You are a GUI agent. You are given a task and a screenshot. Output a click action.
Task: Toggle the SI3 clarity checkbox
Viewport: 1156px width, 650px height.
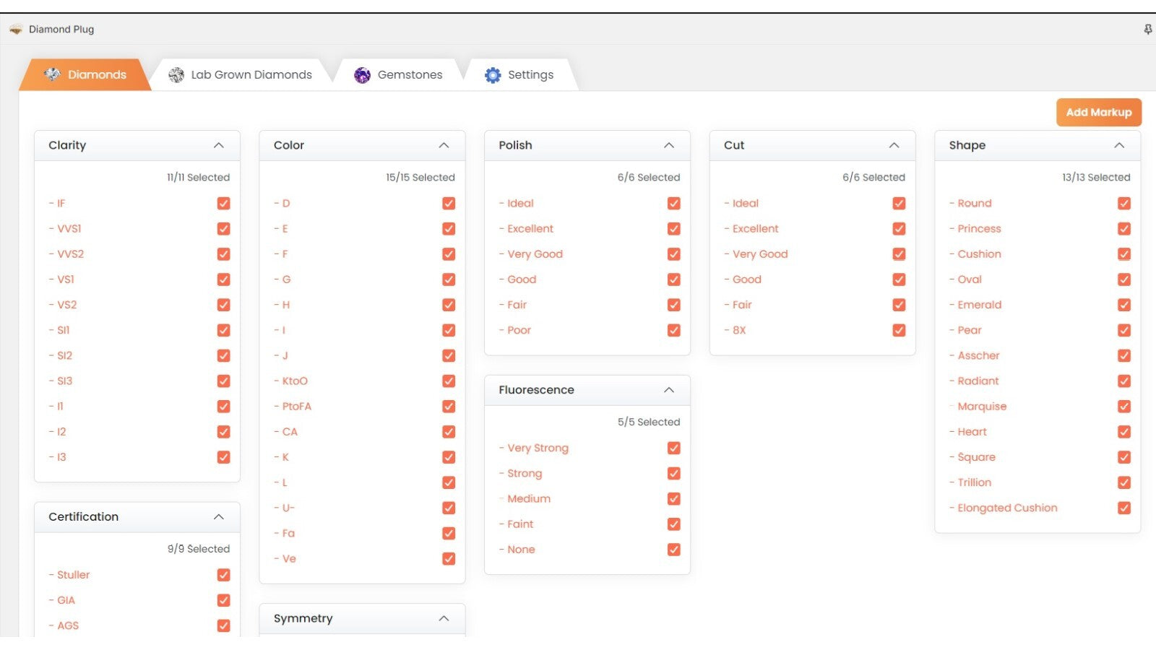(x=224, y=381)
